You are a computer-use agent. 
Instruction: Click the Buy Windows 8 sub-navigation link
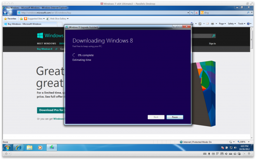(45, 49)
